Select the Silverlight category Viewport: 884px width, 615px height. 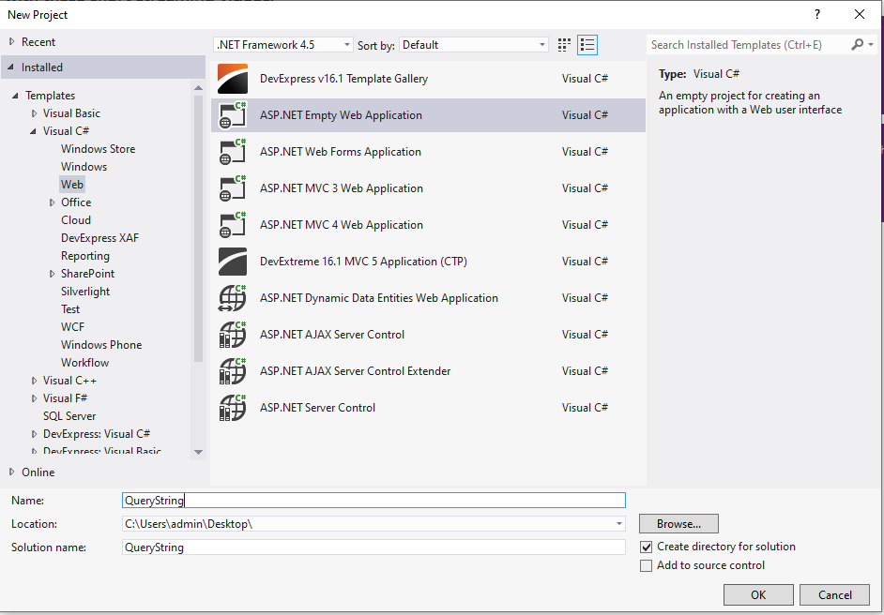point(85,292)
